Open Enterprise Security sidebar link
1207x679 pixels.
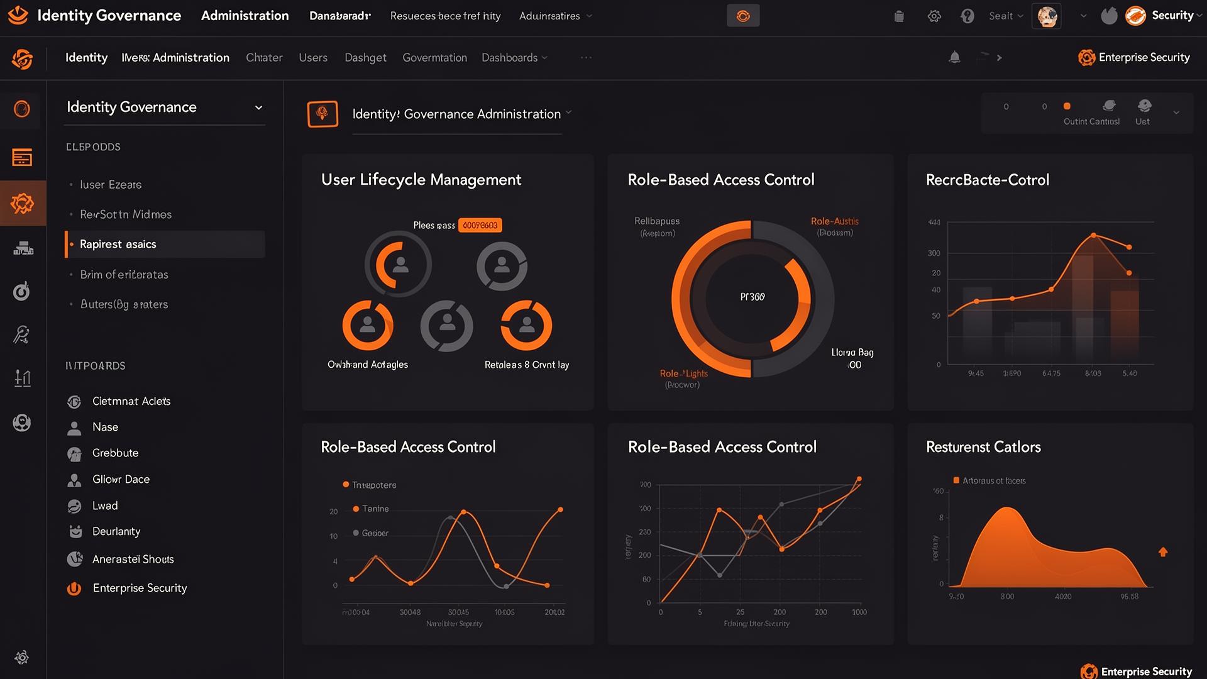pos(140,588)
